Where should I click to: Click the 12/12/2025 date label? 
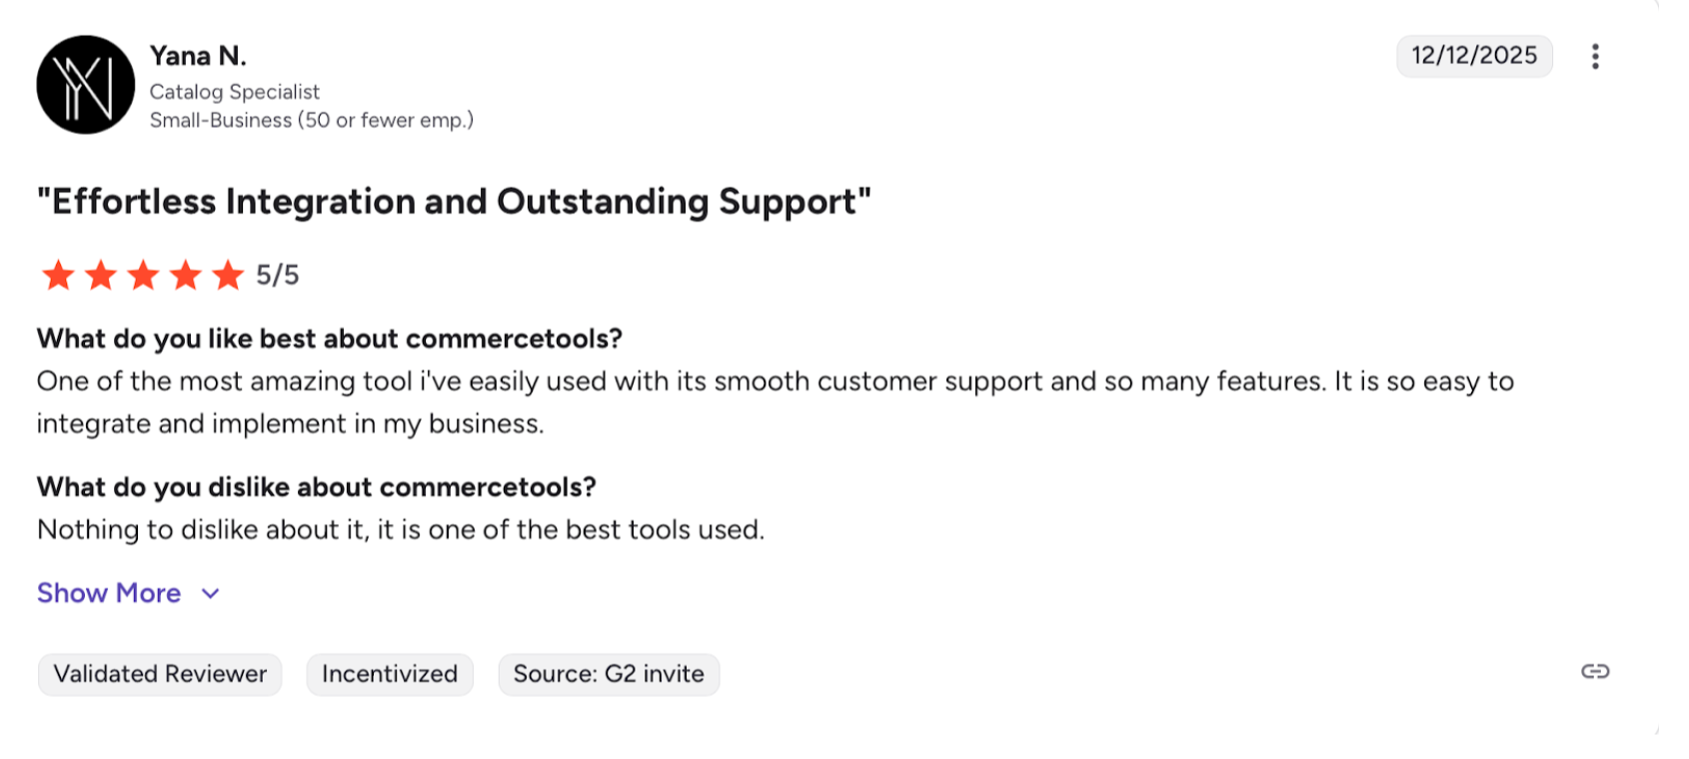click(1474, 56)
